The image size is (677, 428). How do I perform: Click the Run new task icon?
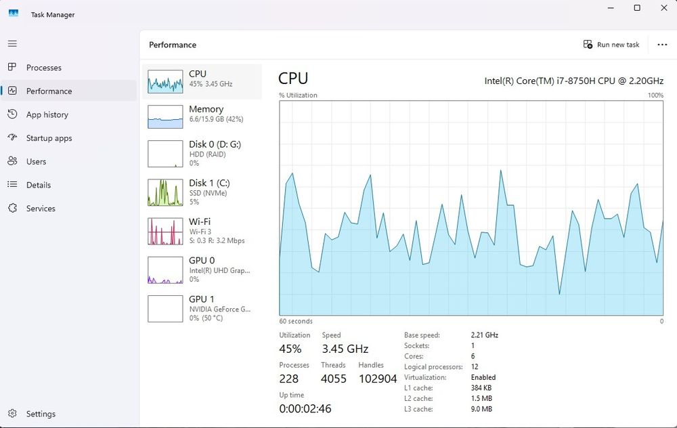[588, 44]
